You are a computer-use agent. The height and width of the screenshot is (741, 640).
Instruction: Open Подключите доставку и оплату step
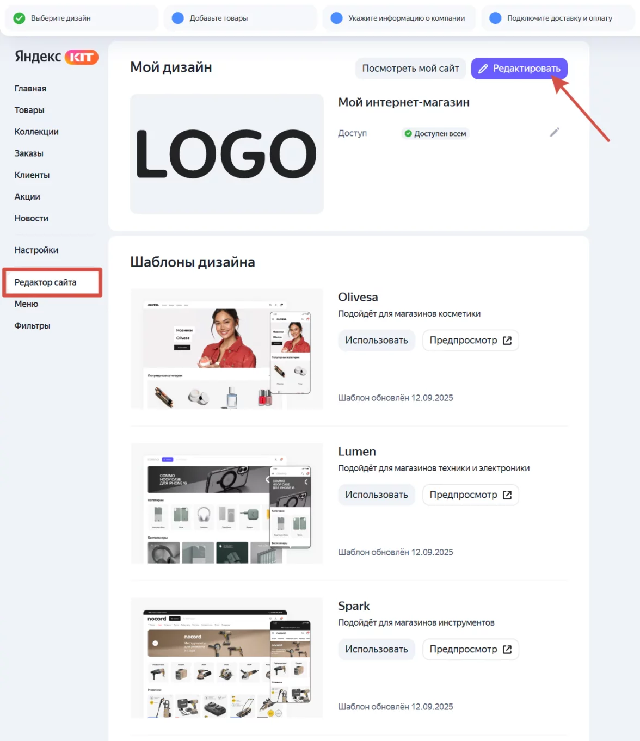pos(558,18)
